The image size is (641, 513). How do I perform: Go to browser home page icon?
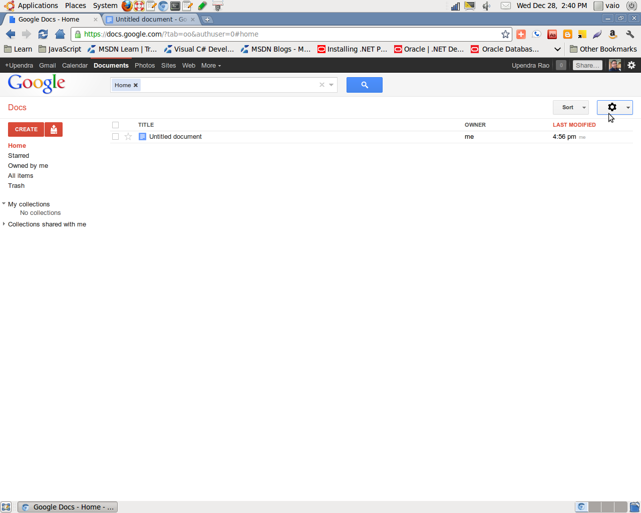60,34
